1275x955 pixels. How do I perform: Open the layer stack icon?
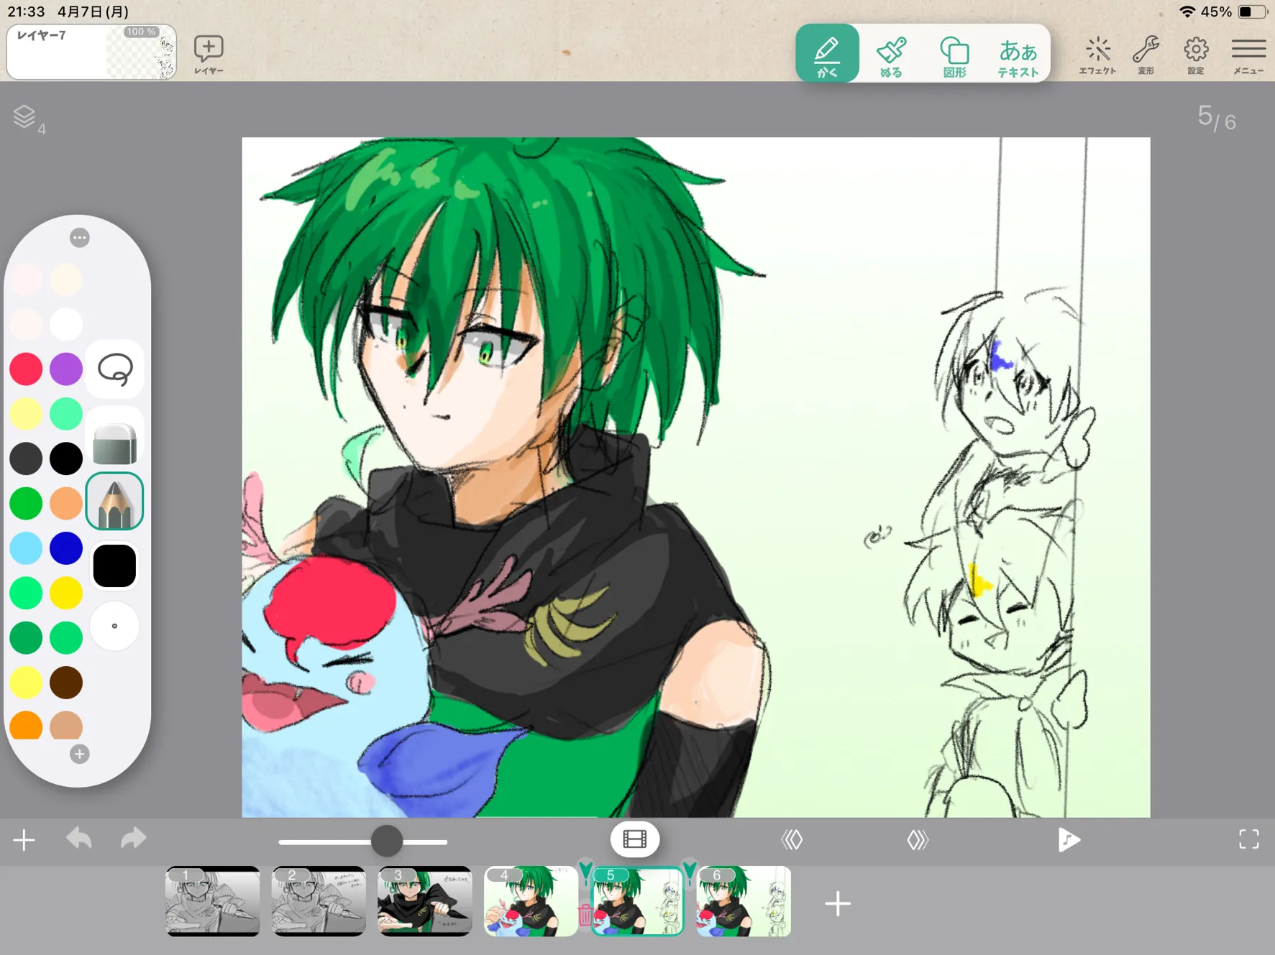(27, 119)
